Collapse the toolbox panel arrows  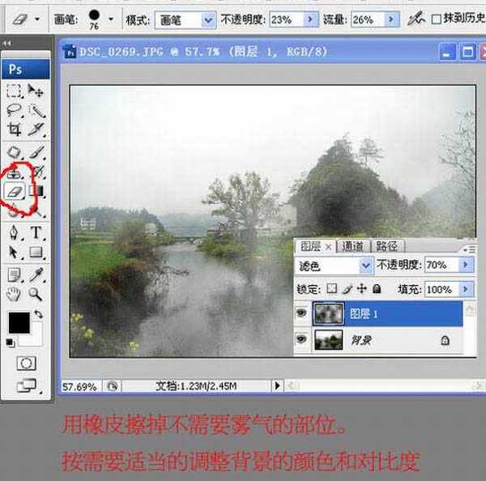pos(6,43)
